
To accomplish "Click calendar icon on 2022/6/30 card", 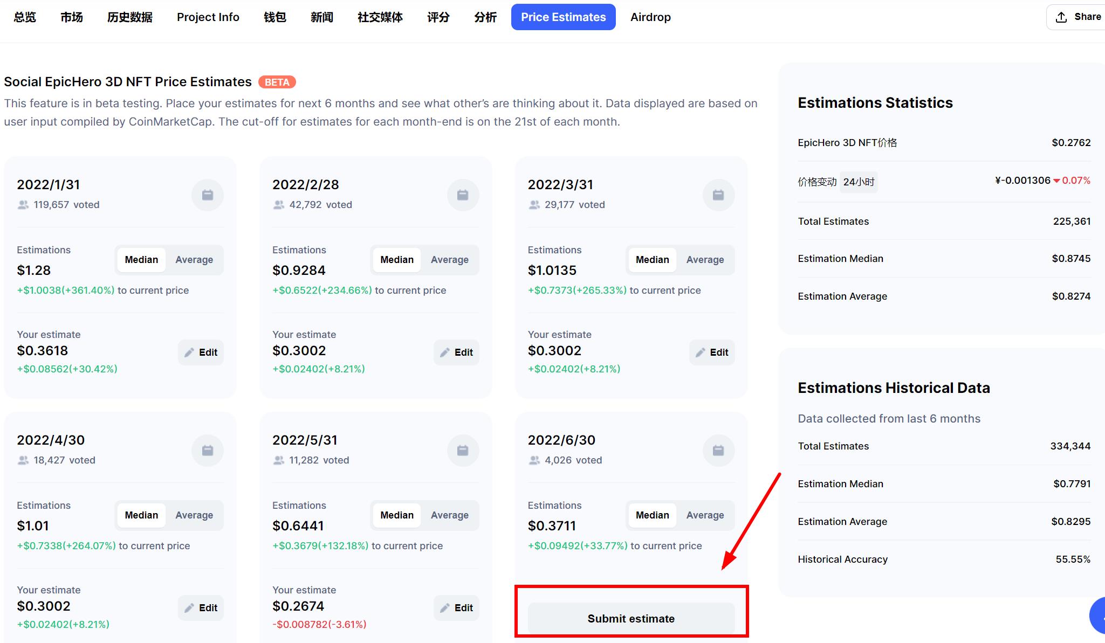I will click(718, 451).
